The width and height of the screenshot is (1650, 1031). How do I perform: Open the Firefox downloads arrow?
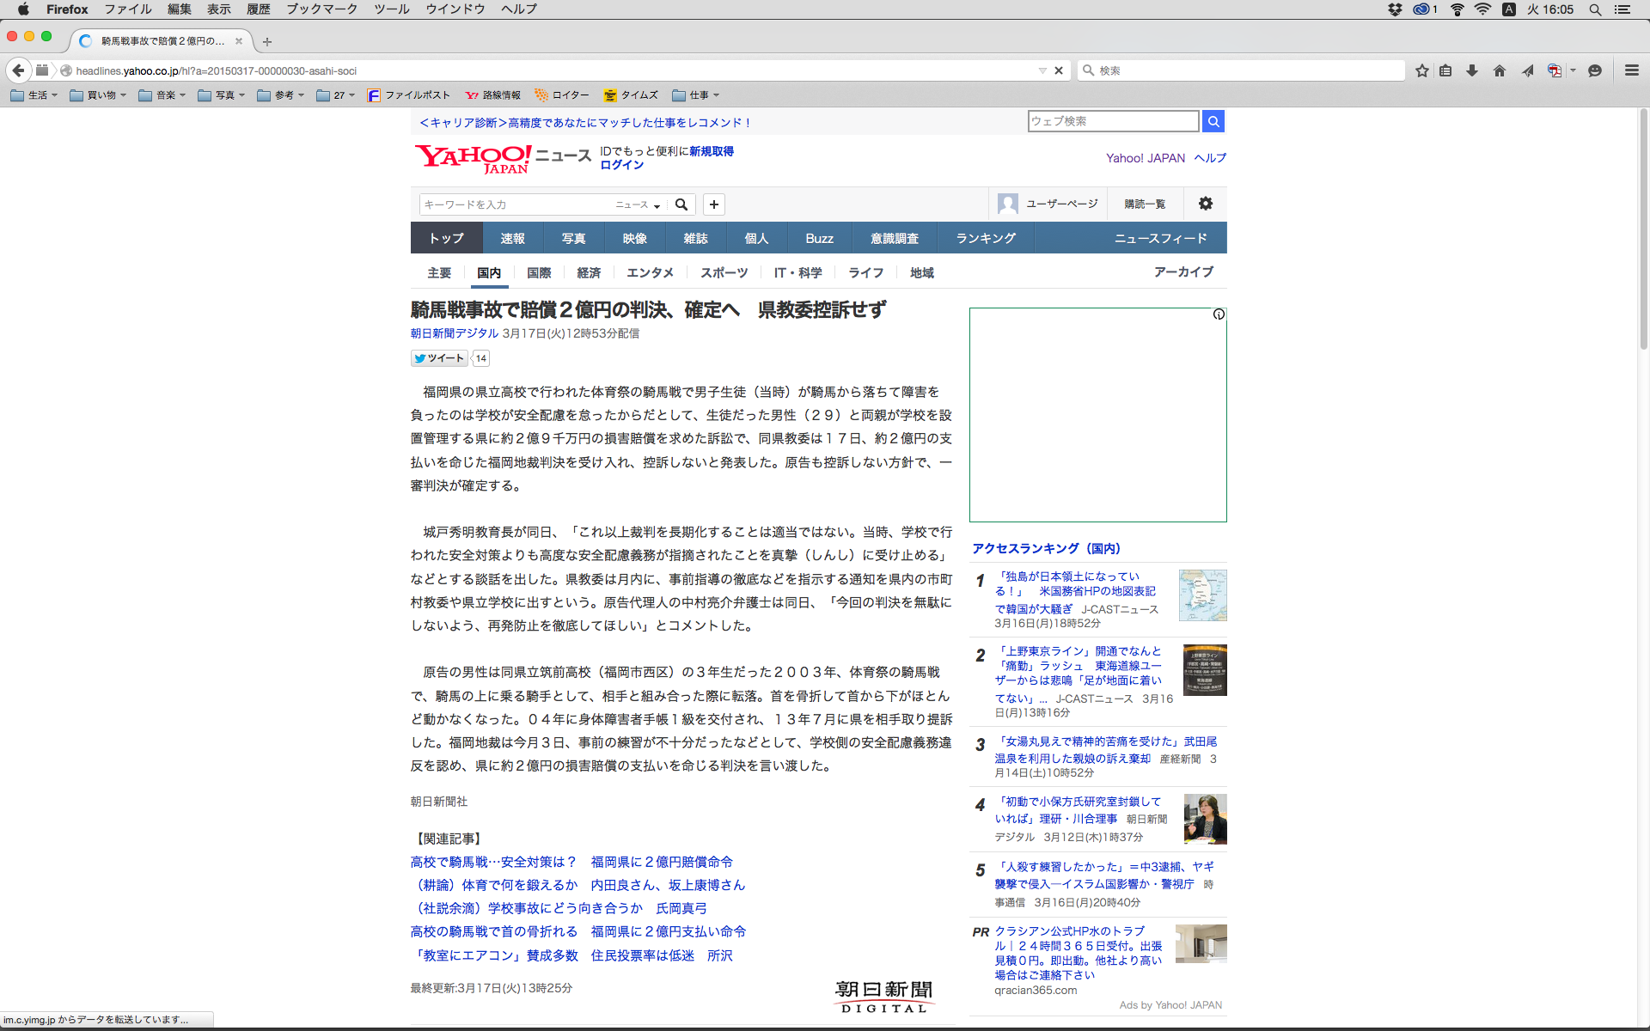1472,70
